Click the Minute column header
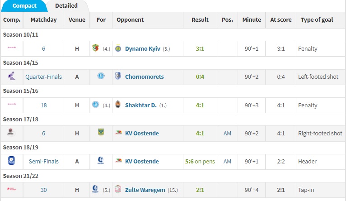 click(252, 20)
